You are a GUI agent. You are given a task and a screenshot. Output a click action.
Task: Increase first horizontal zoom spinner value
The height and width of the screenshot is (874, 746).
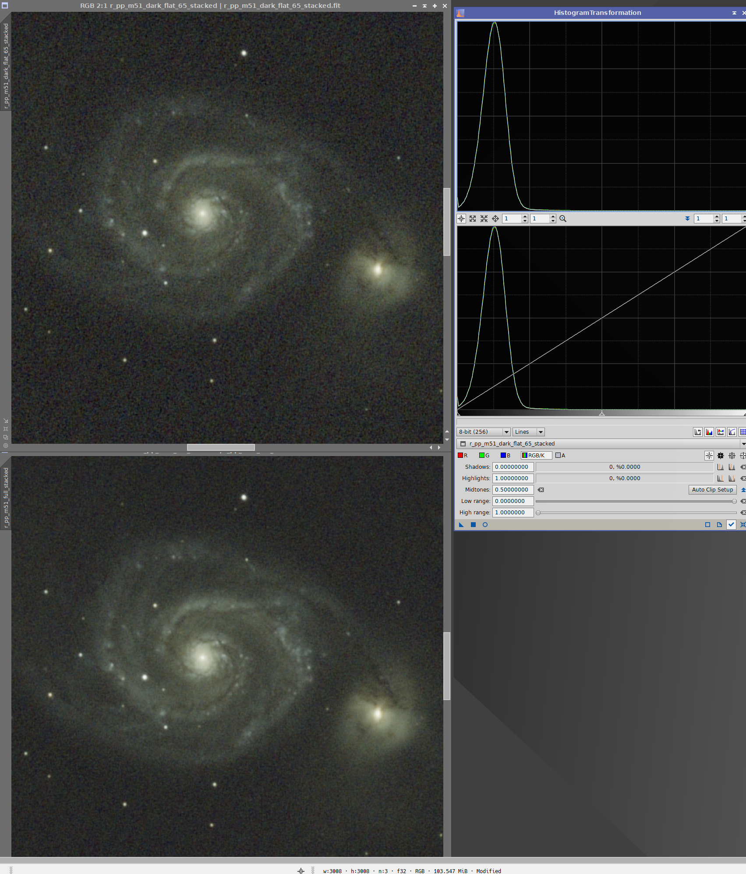[x=525, y=216]
